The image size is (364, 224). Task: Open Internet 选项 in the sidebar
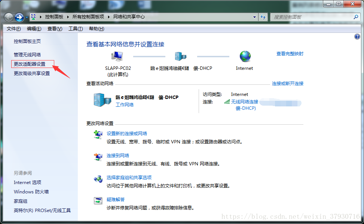(27, 182)
